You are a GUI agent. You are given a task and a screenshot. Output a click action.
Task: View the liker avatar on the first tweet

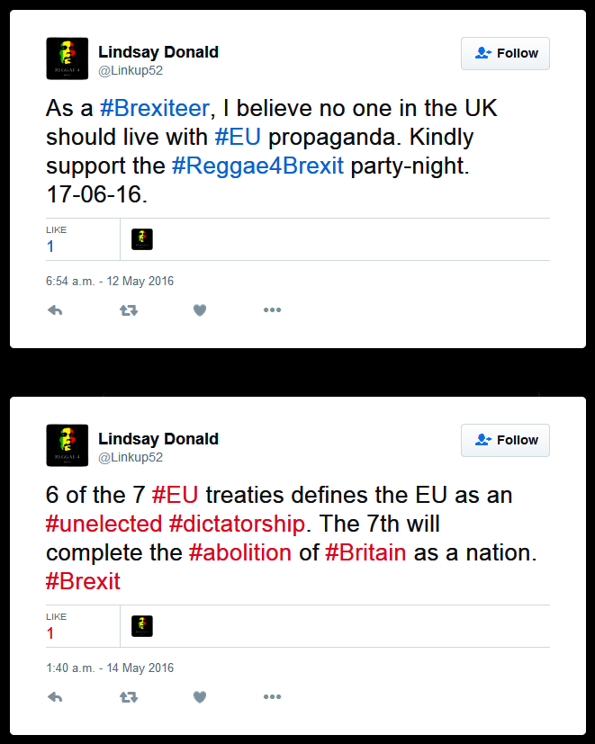click(142, 238)
